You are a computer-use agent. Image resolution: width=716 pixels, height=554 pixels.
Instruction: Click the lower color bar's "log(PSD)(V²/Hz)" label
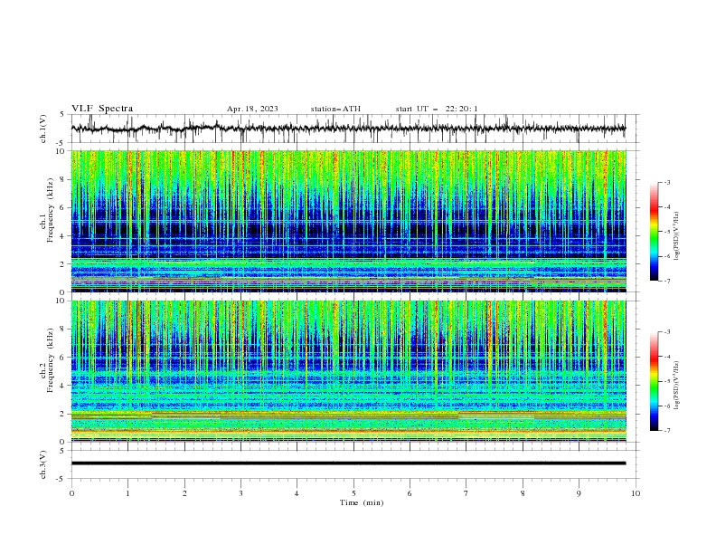(677, 385)
